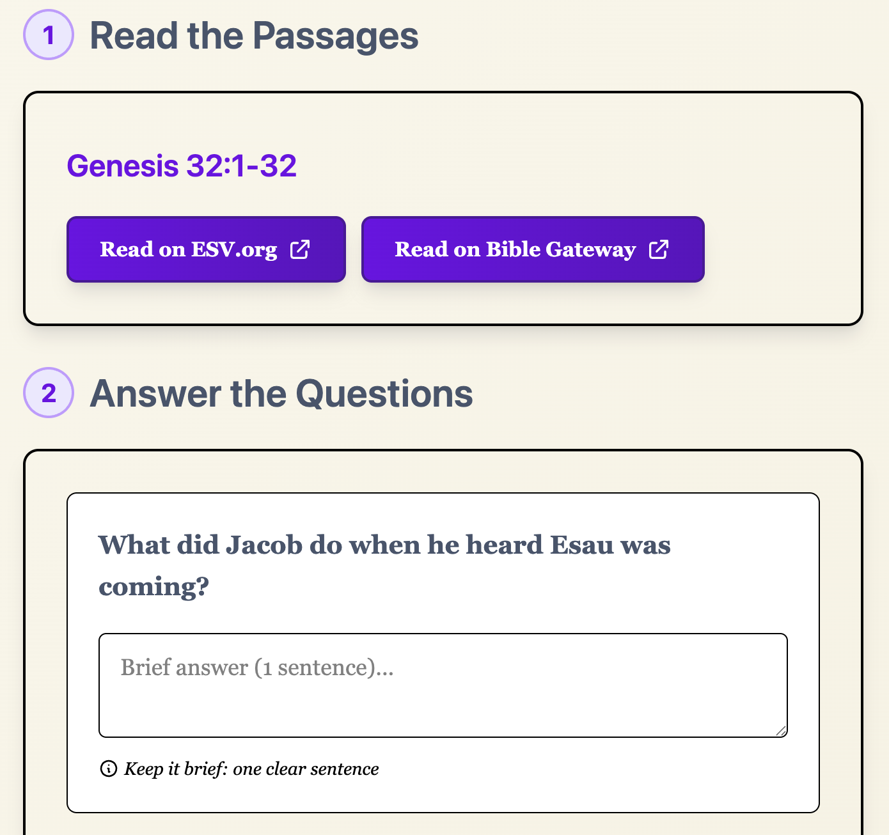889x835 pixels.
Task: Click the answer box resize handle
Action: 781,731
